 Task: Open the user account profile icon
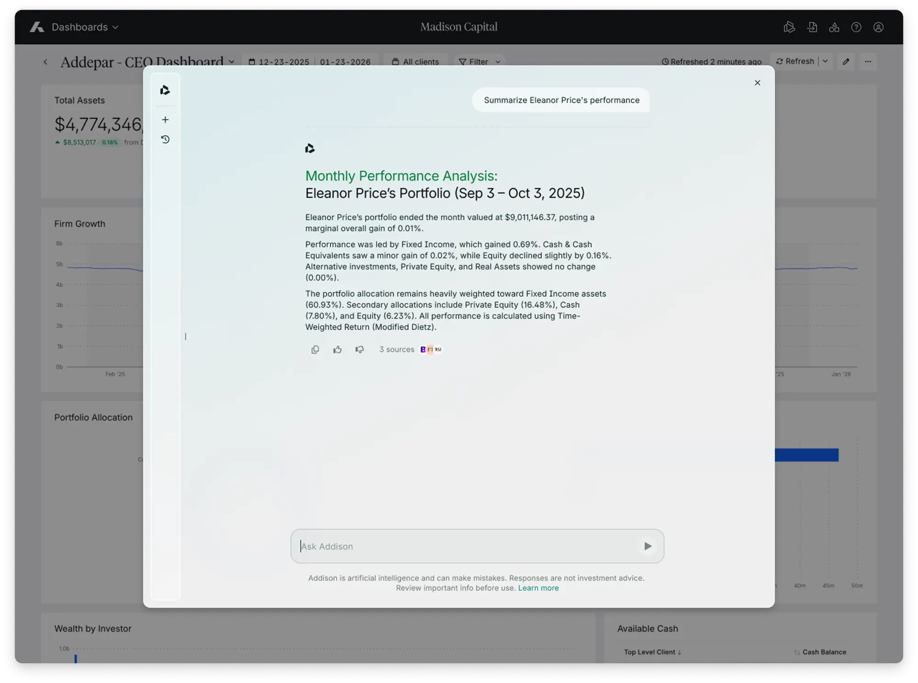(878, 27)
